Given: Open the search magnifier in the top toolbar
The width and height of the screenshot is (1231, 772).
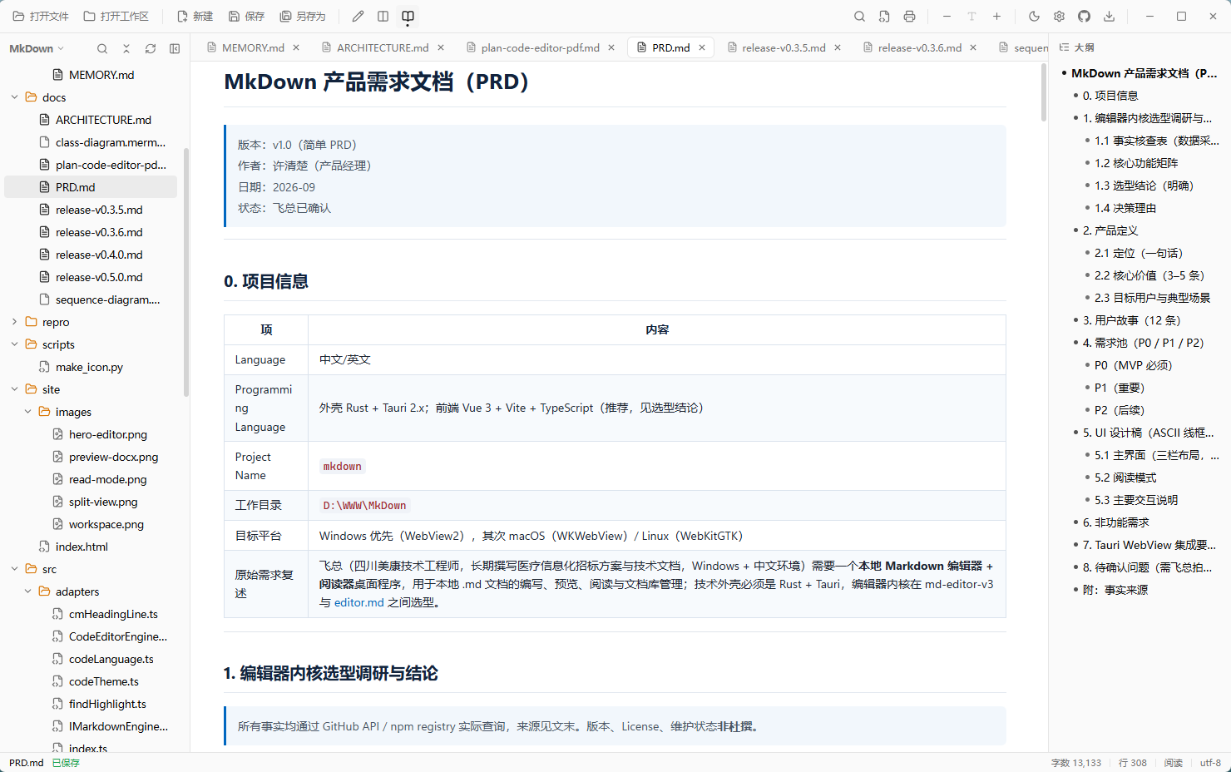Looking at the screenshot, I should click(x=859, y=16).
